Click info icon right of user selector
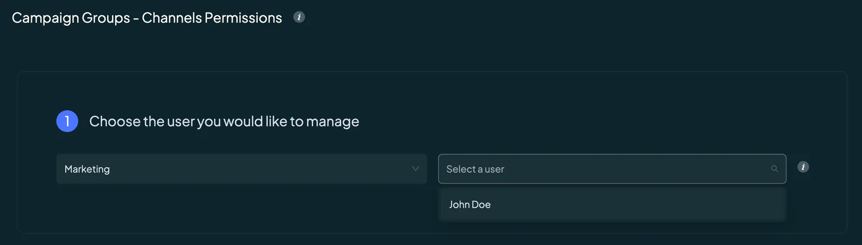This screenshot has height=245, width=862. (803, 167)
